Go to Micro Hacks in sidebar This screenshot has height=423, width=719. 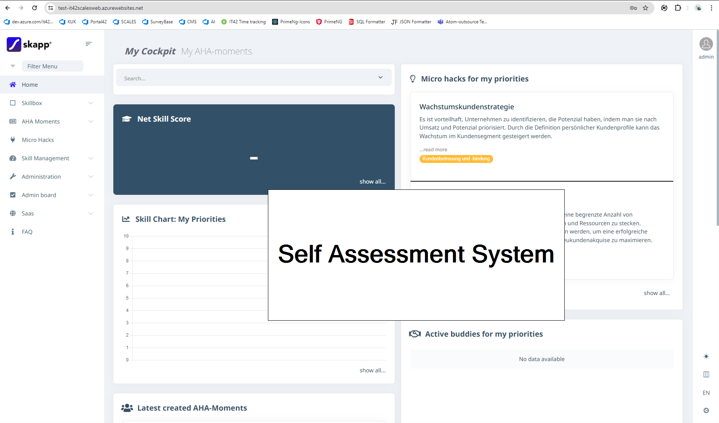tap(37, 140)
